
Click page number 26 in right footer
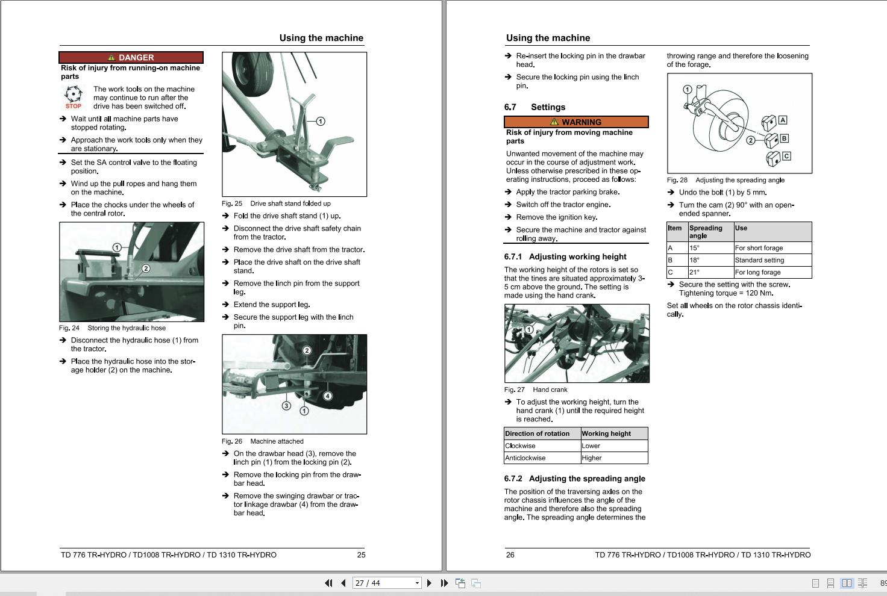[x=510, y=555]
